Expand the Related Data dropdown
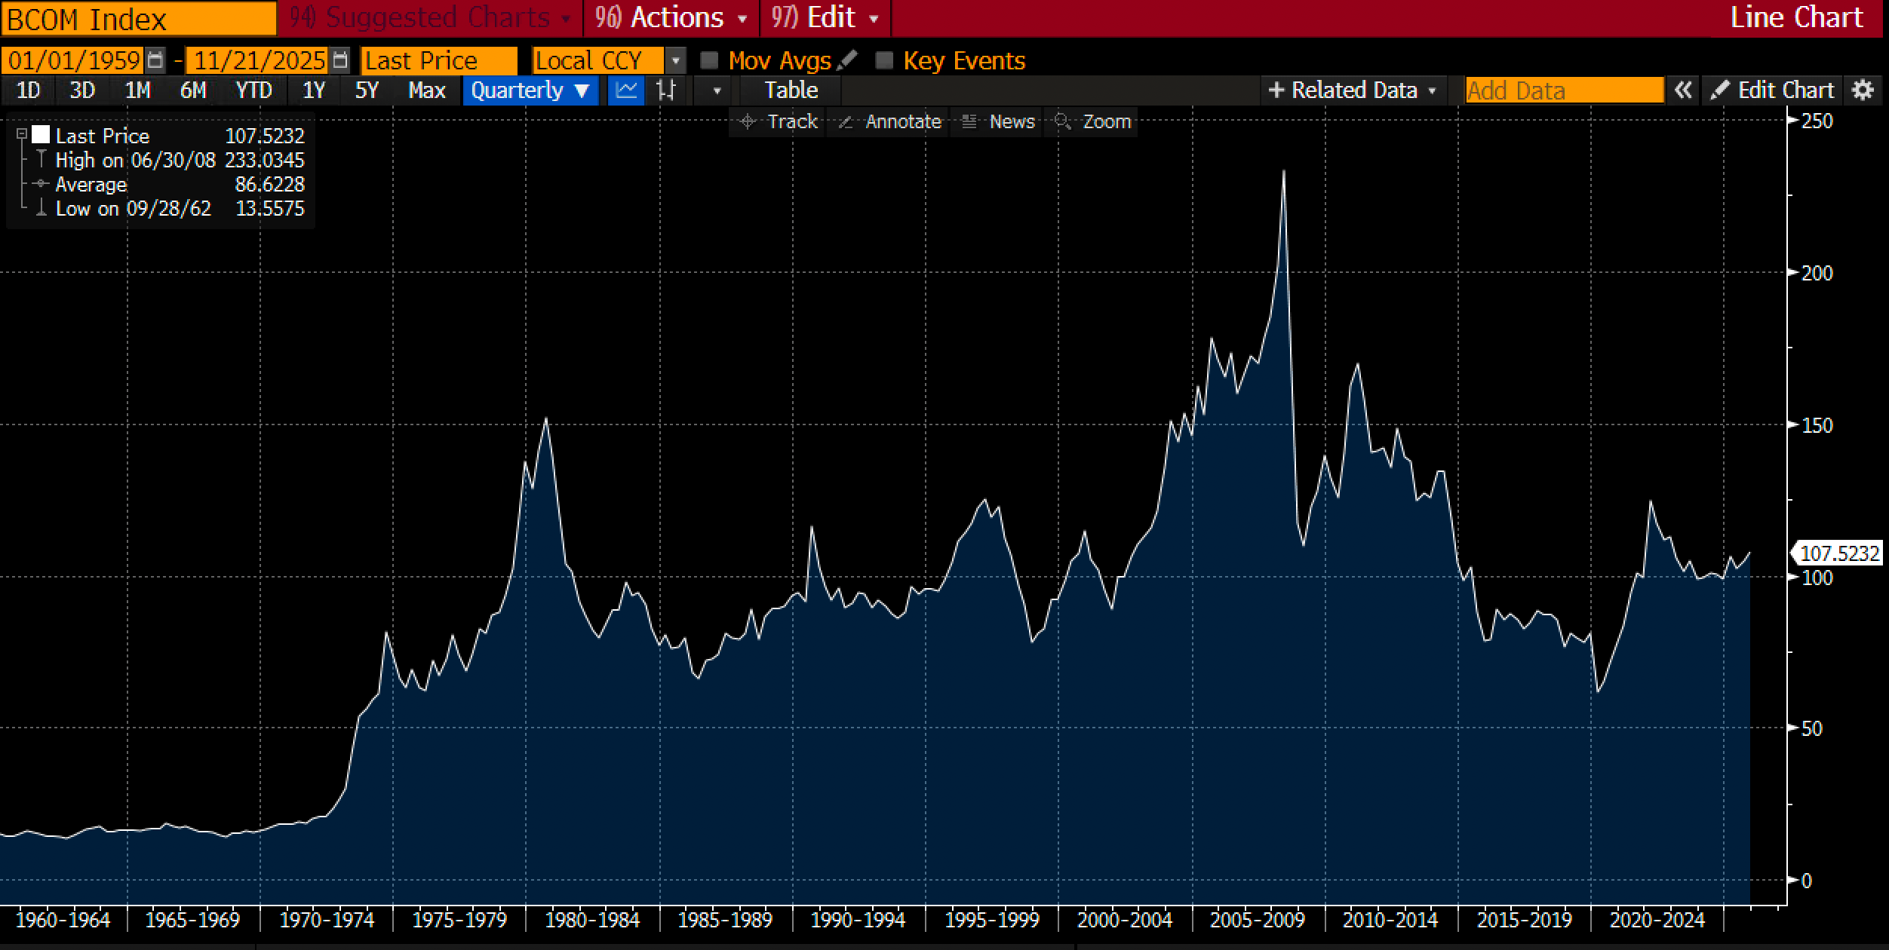Screen dimensions: 1889x950 coord(1353,90)
